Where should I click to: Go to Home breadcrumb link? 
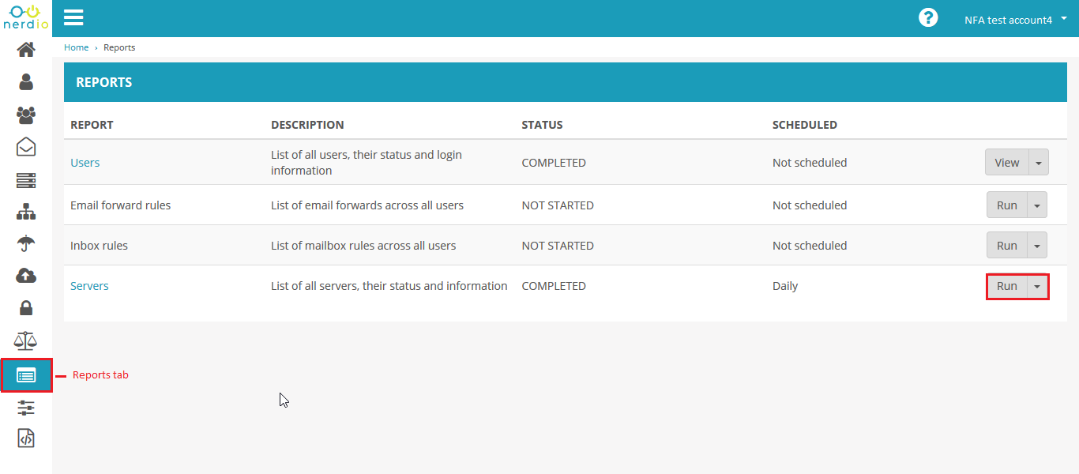(x=76, y=47)
